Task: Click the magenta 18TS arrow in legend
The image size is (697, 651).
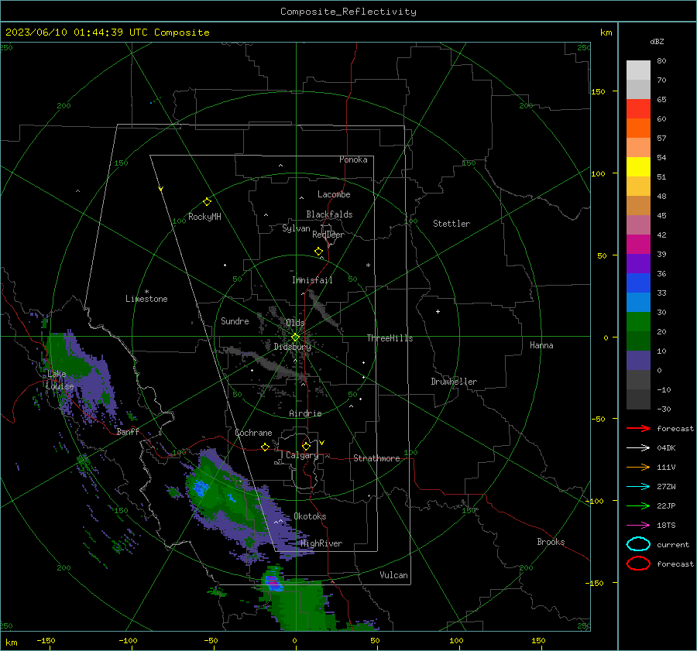Action: 638,526
